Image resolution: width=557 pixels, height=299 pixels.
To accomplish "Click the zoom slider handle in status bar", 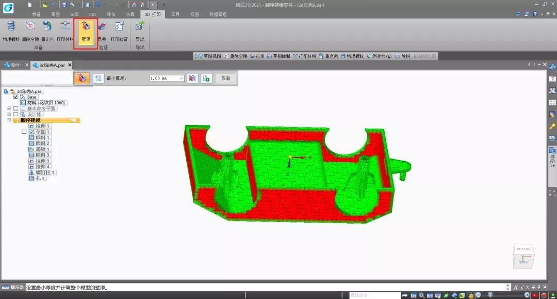I will click(x=490, y=295).
